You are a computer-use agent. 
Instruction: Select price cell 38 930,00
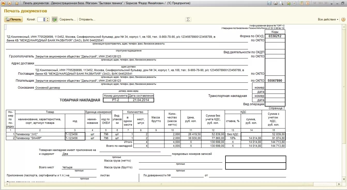click(191, 138)
